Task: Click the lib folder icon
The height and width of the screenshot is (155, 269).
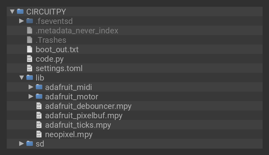Action: pos(30,77)
